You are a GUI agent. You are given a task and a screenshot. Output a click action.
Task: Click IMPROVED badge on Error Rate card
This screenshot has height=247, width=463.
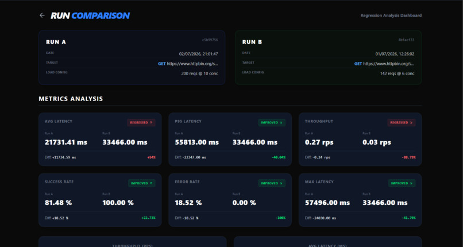click(x=272, y=183)
